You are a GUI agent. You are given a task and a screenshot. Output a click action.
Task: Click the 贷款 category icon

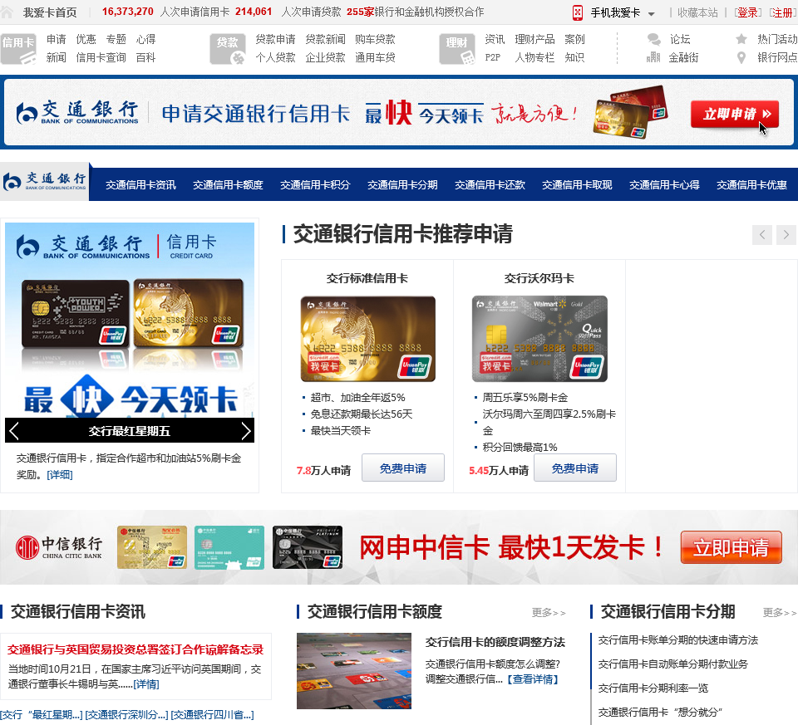coord(228,49)
